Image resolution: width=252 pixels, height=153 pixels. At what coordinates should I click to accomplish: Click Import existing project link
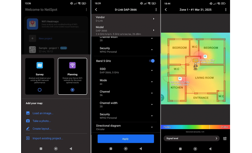[48, 138]
